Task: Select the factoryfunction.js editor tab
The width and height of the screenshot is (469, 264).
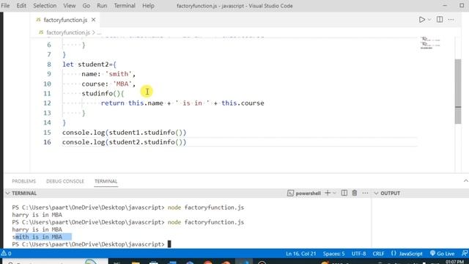Action: pos(65,20)
